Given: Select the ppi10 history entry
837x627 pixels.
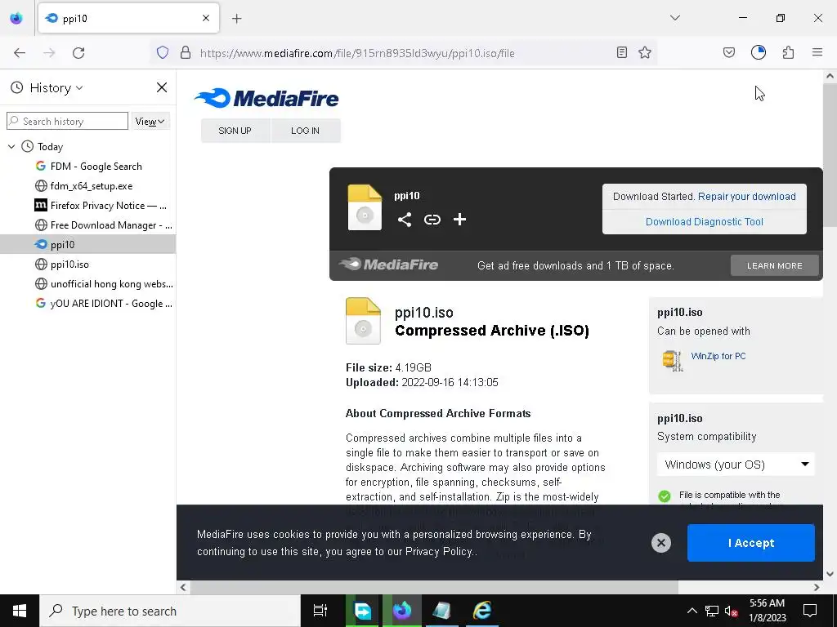Looking at the screenshot, I should 87,245.
